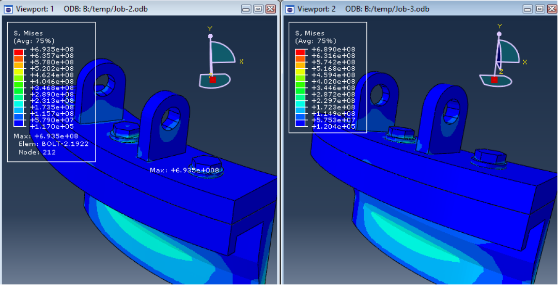This screenshot has width=558, height=285.
Task: Click legend value +5.753e+07
Action: [x=333, y=119]
